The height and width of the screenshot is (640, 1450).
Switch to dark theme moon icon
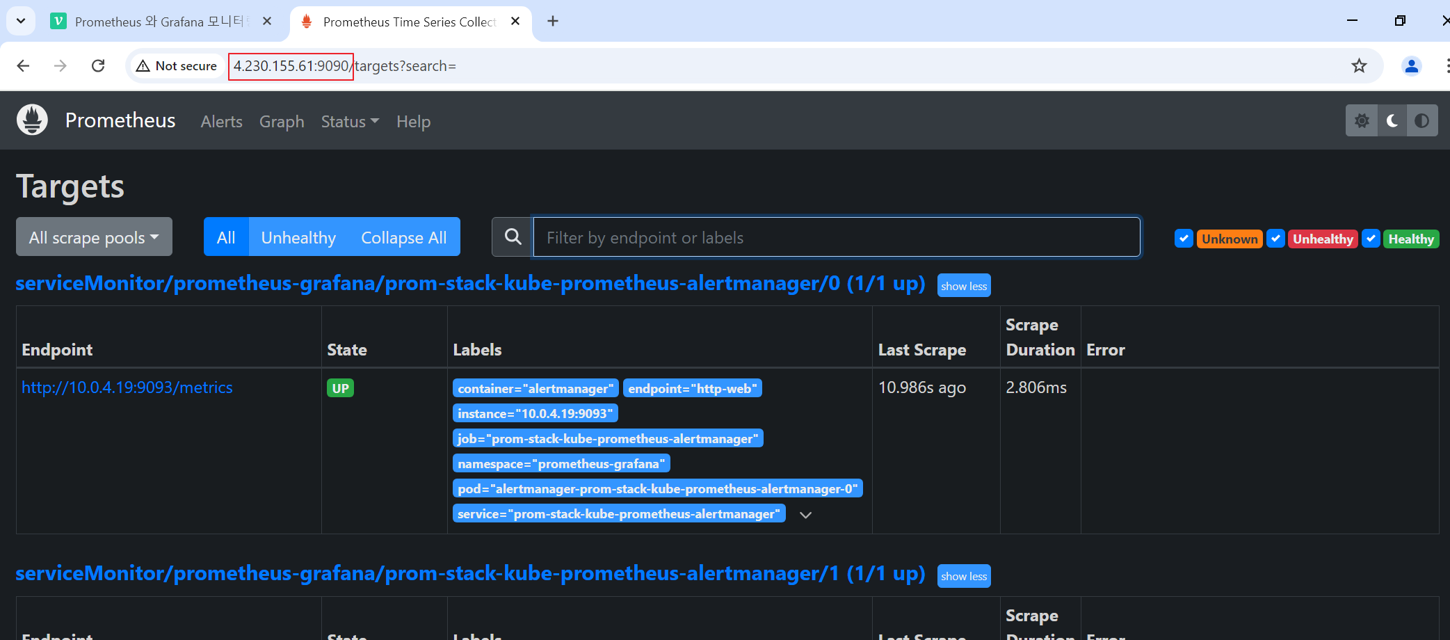pyautogui.click(x=1392, y=121)
